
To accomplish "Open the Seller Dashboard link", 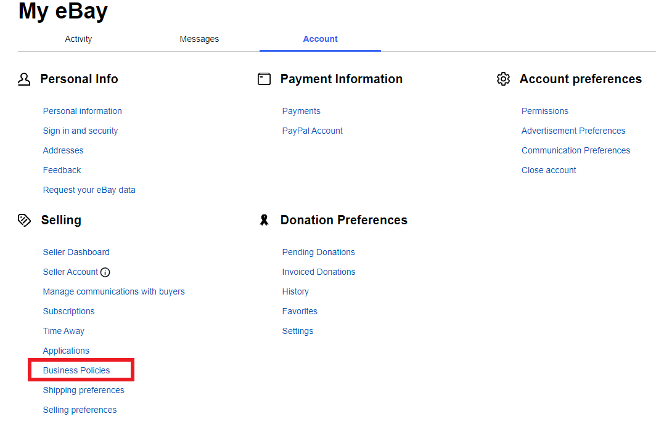I will (76, 252).
